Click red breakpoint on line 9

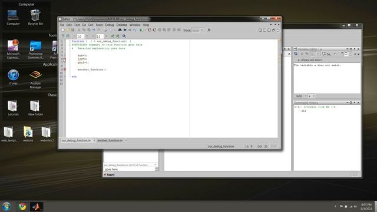coord(65,69)
